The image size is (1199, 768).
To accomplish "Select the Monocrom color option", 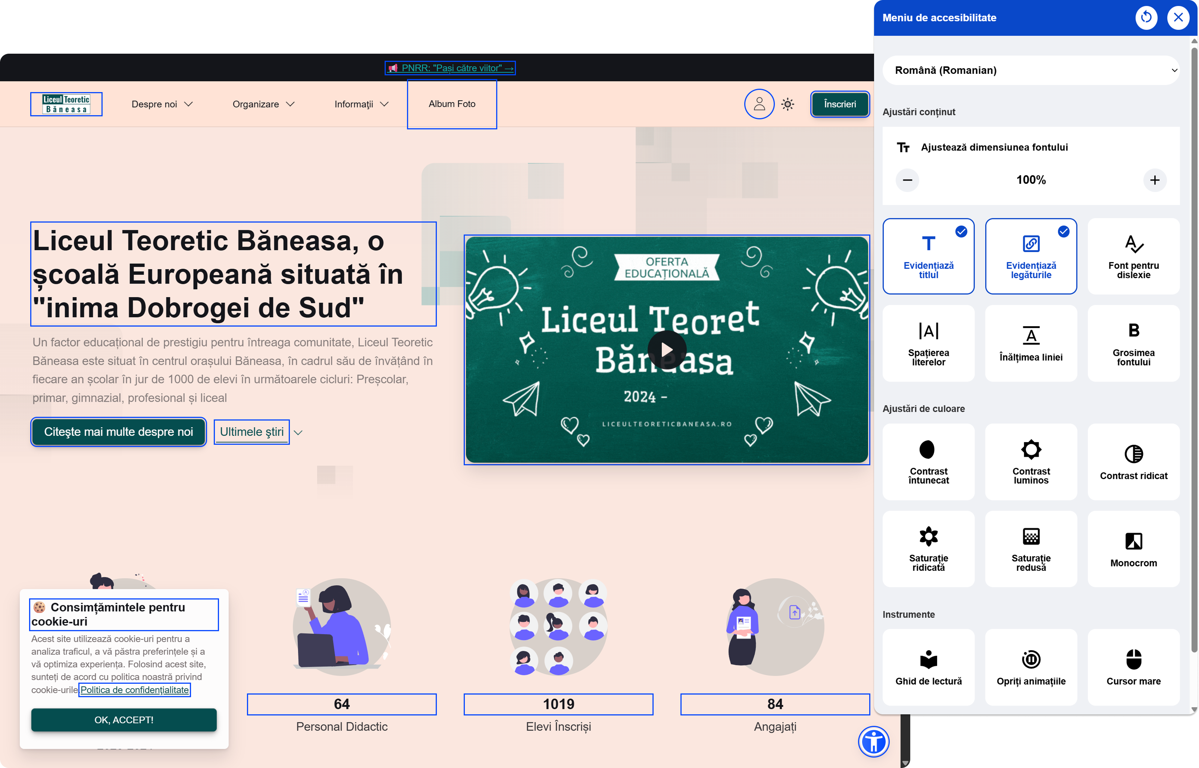I will point(1133,548).
